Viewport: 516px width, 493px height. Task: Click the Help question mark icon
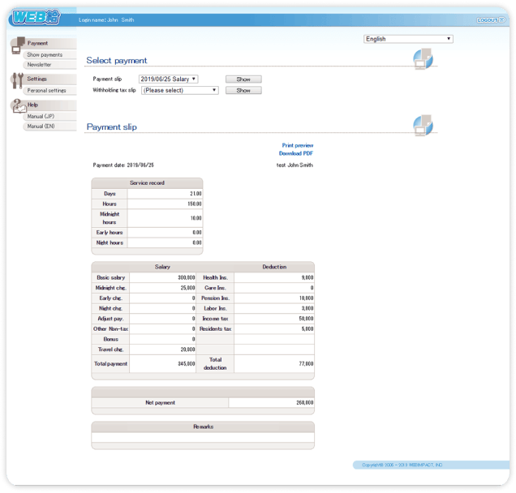tap(19, 106)
